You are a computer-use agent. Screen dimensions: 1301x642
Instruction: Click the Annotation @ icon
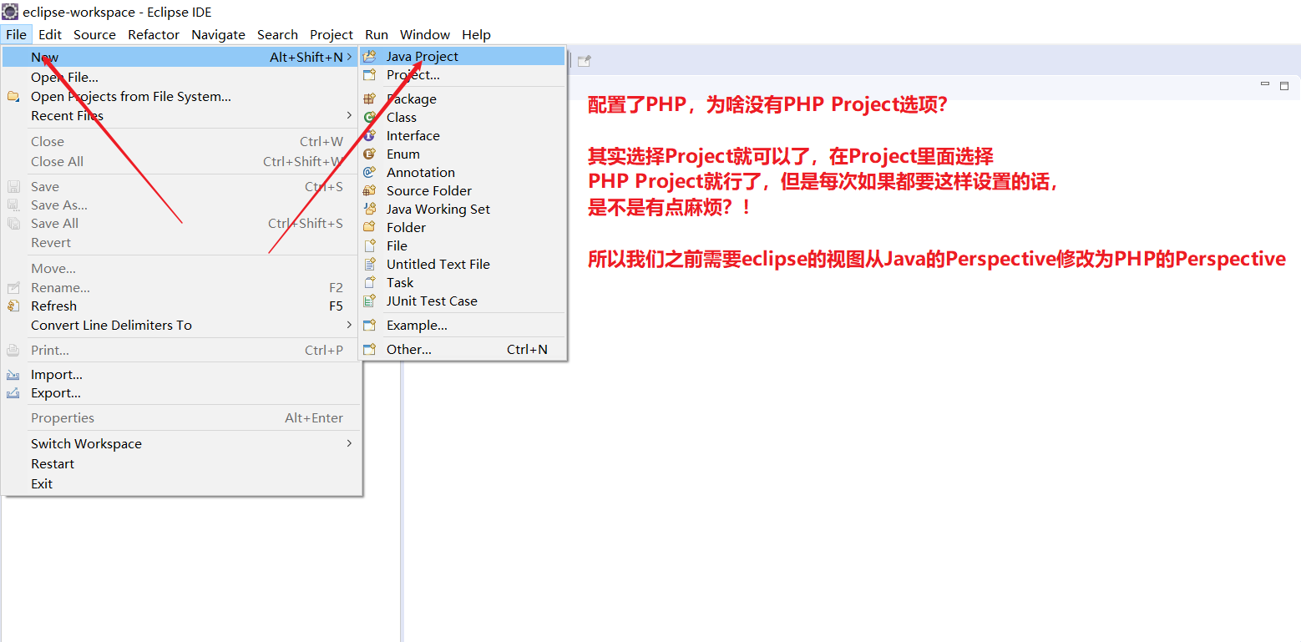pyautogui.click(x=369, y=172)
